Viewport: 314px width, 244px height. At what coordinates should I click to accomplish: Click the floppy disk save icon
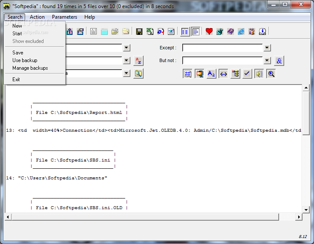click(139, 31)
